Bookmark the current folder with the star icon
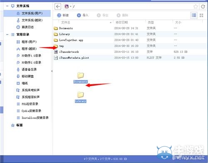208x163 pixels. click(x=196, y=7)
